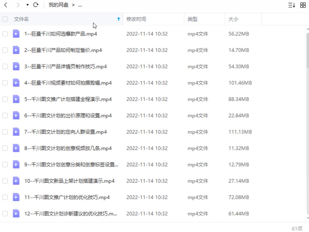Screen dimensions: 309x232
Task: Go forward using the right arrow
Action: 18,5
